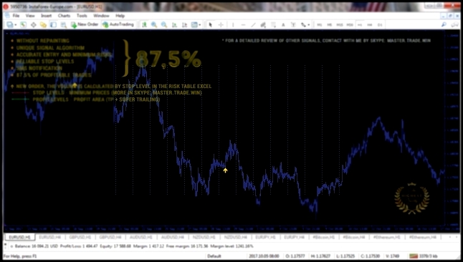This screenshot has height=262, width=463.
Task: Open the Search magnifier icon
Action: click(x=444, y=25)
